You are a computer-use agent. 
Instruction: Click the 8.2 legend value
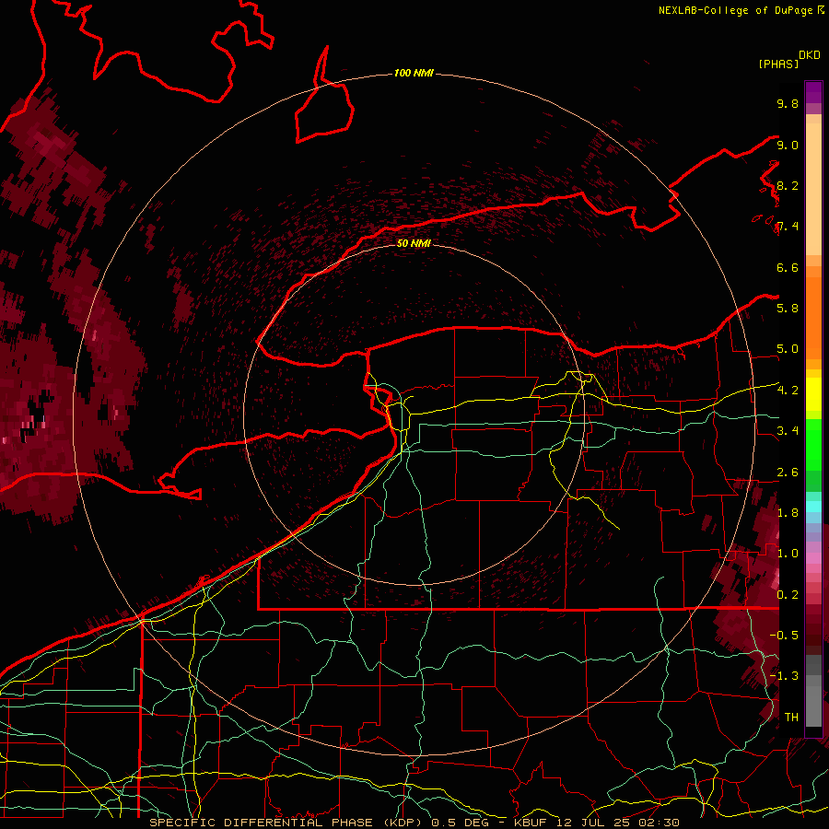788,185
